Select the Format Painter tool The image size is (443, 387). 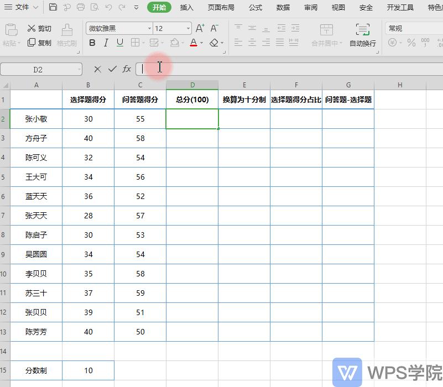tap(66, 34)
